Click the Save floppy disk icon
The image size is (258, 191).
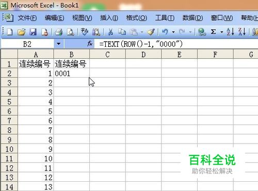tap(33, 32)
